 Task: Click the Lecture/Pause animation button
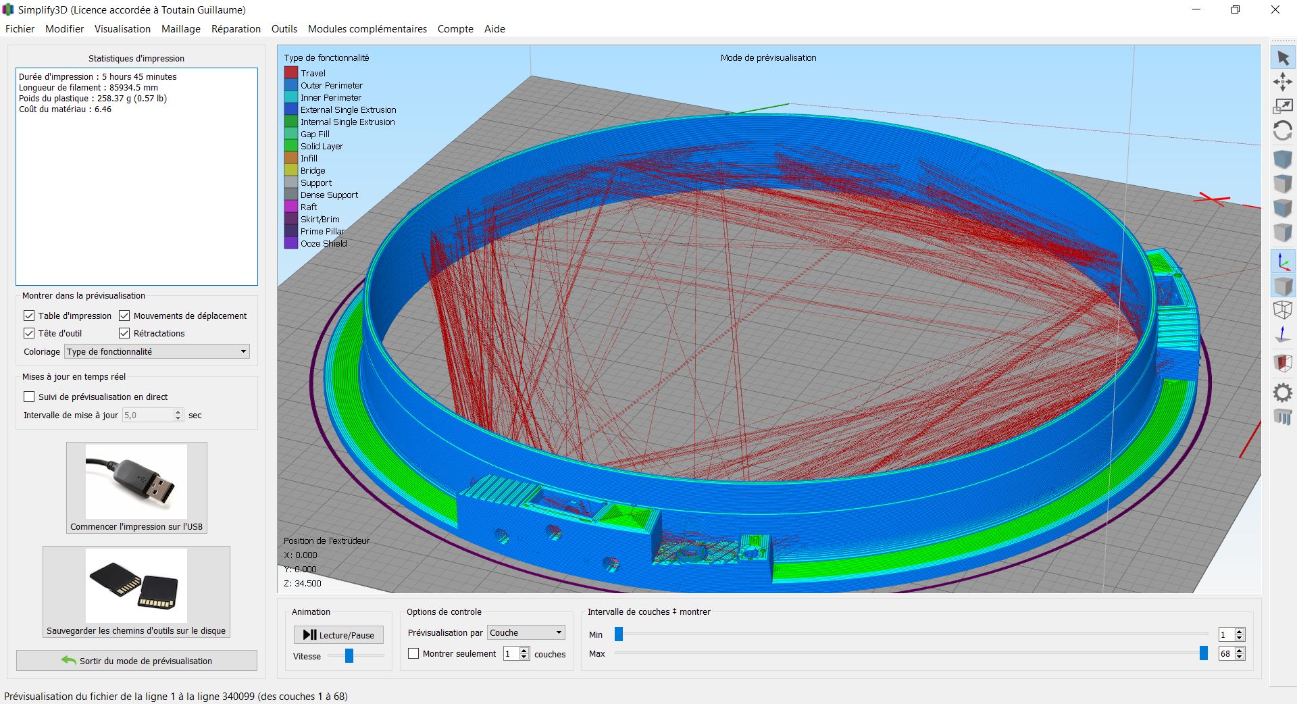pos(338,635)
